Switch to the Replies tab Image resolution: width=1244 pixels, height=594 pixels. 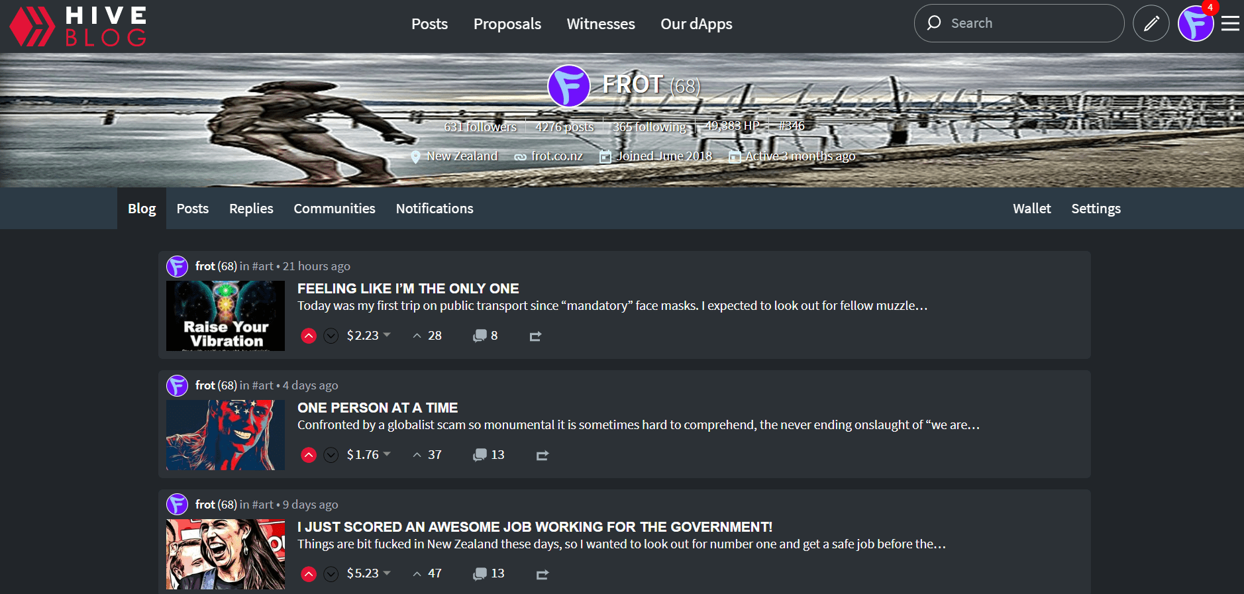251,209
